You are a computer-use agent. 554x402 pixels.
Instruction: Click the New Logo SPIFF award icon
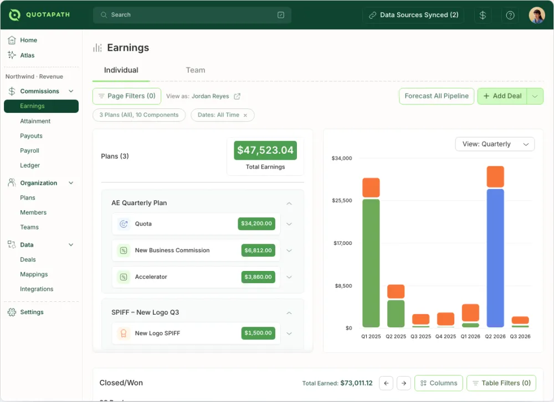(124, 333)
